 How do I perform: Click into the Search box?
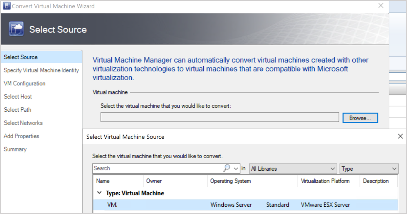(x=158, y=169)
